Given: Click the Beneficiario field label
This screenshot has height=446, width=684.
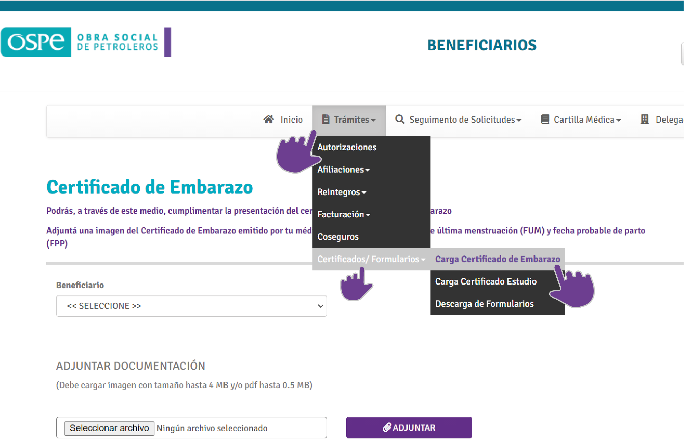Looking at the screenshot, I should (x=80, y=285).
